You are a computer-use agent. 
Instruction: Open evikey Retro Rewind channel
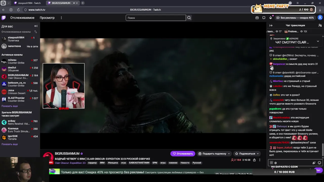coord(20,122)
